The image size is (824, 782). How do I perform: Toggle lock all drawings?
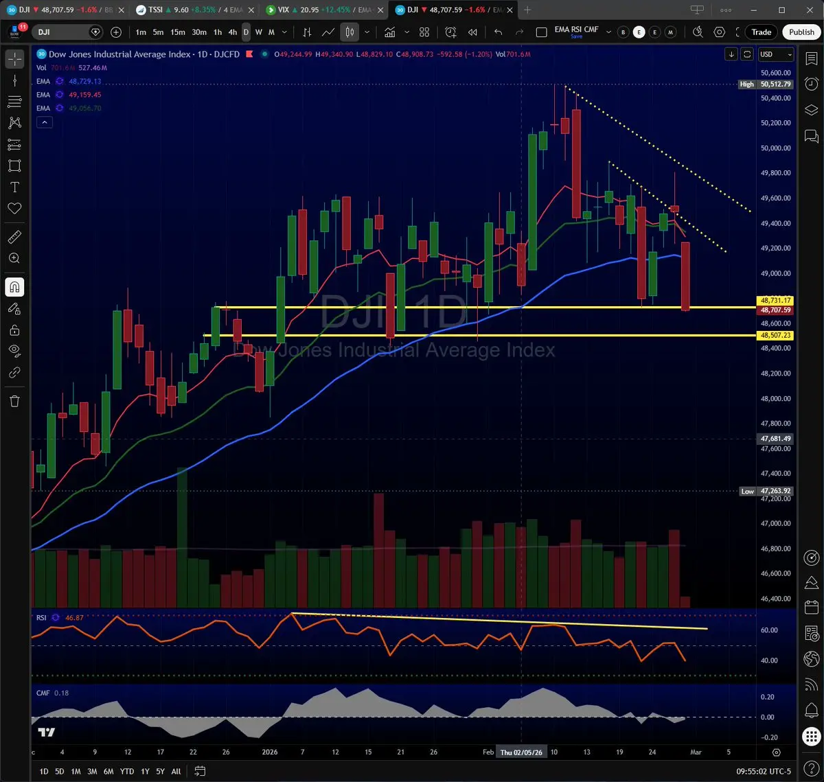(x=14, y=330)
